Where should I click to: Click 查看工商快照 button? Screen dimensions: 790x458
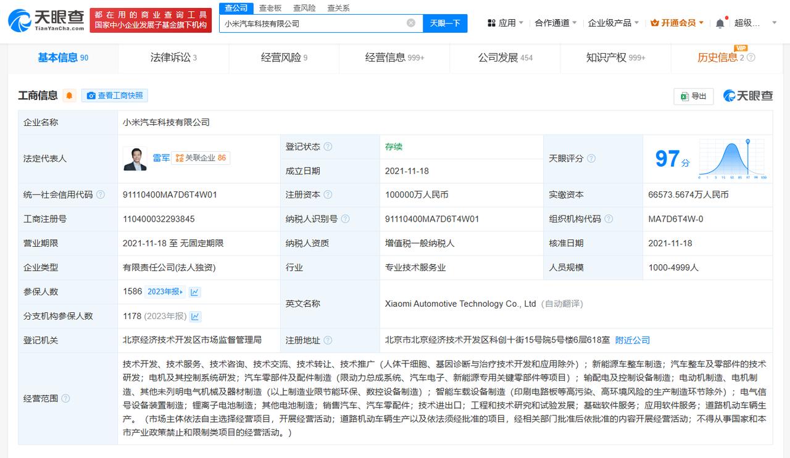point(115,96)
